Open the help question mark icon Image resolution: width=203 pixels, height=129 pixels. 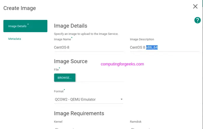click(x=197, y=20)
